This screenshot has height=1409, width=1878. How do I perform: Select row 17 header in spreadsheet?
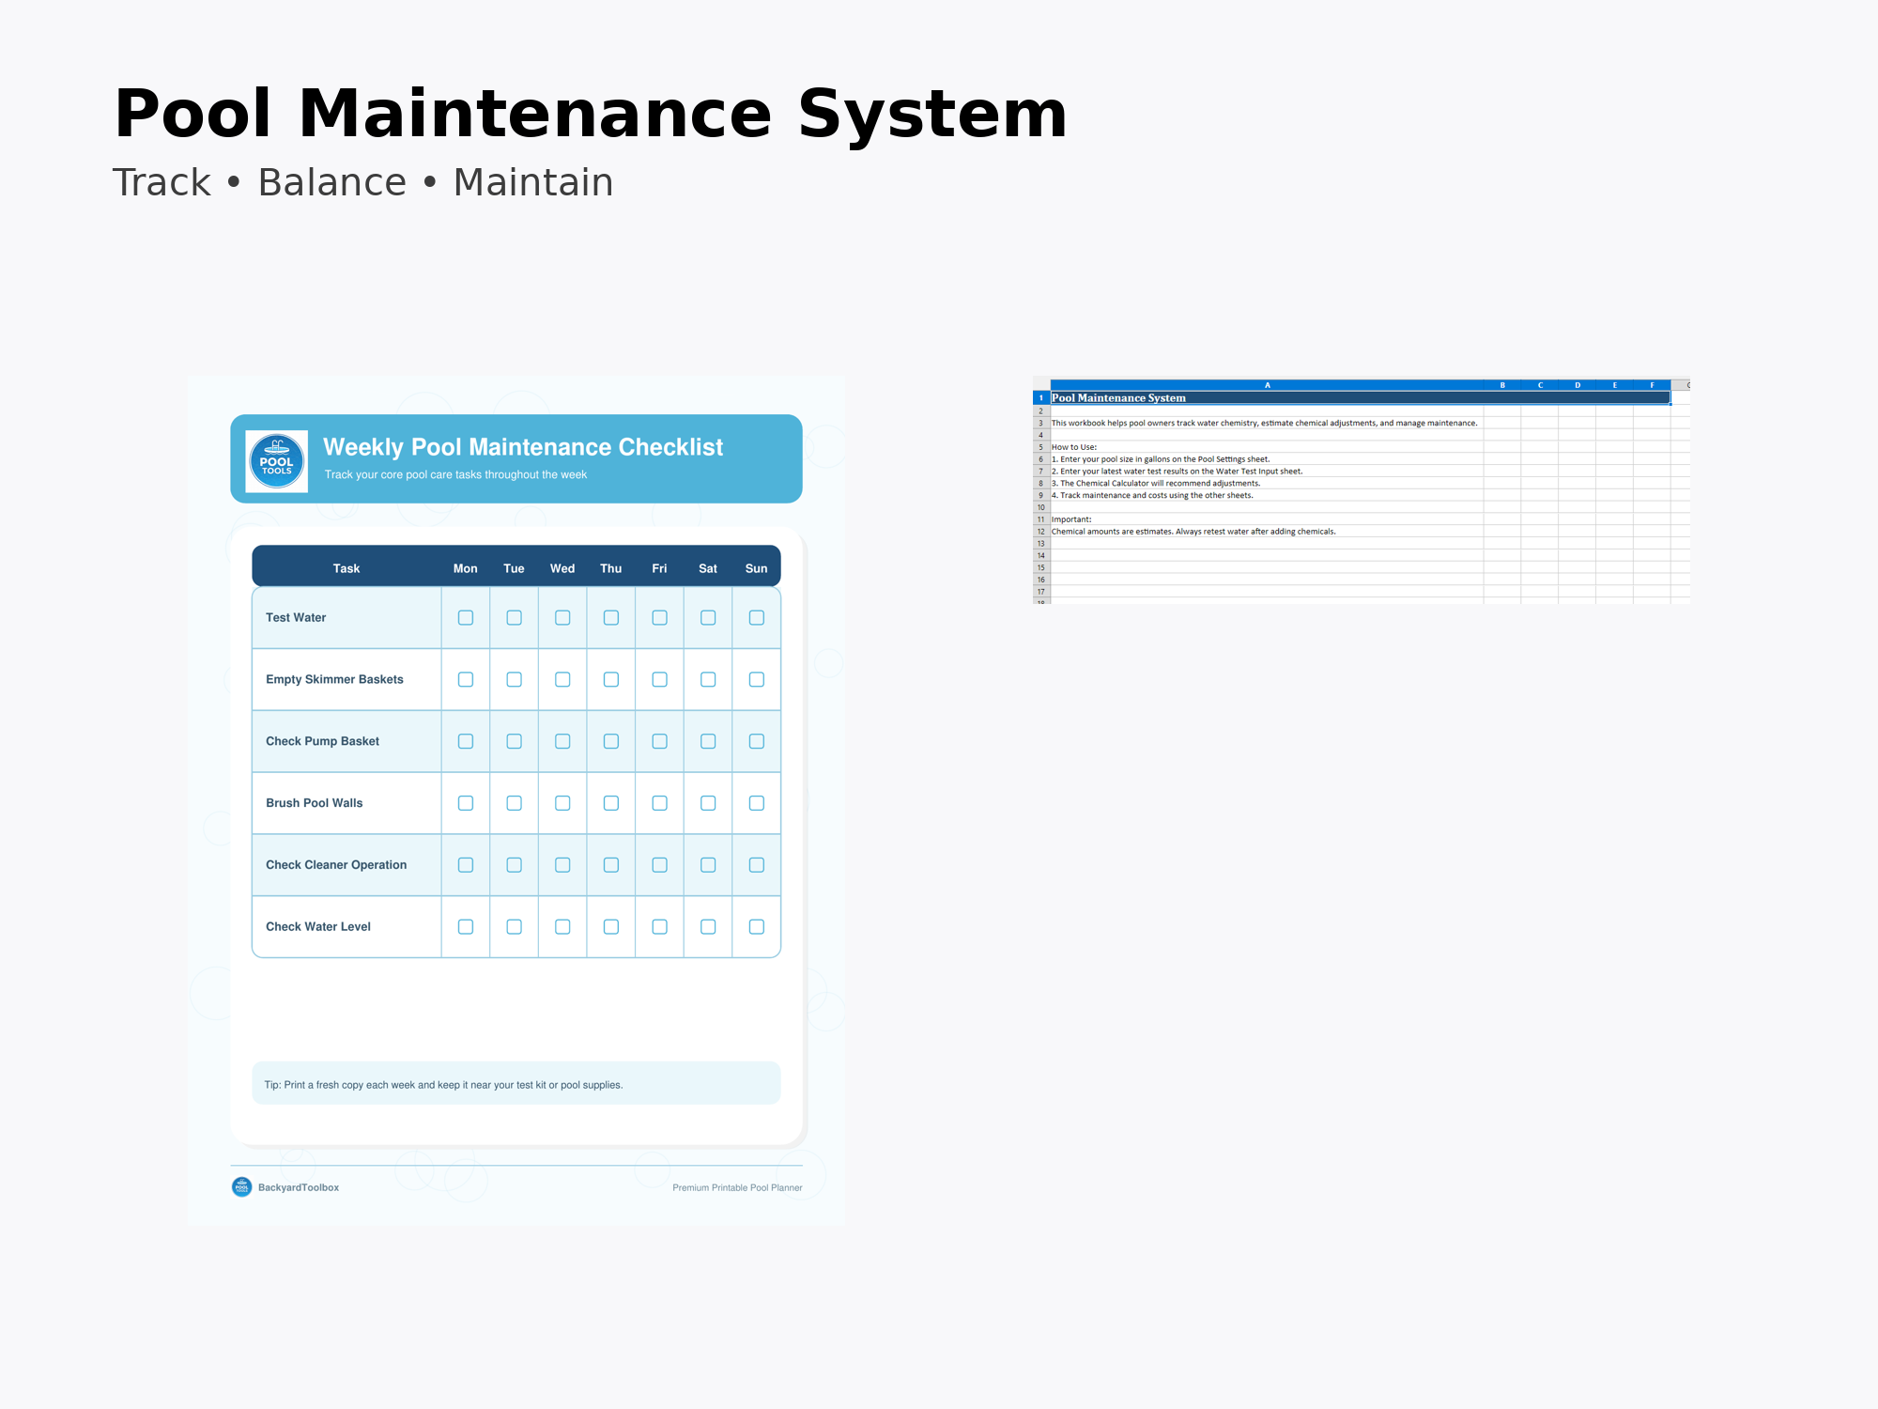pos(1041,592)
